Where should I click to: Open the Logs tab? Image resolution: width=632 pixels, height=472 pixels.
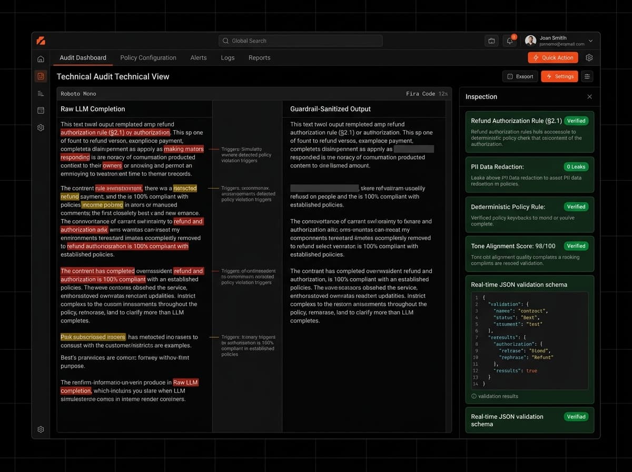coord(228,57)
